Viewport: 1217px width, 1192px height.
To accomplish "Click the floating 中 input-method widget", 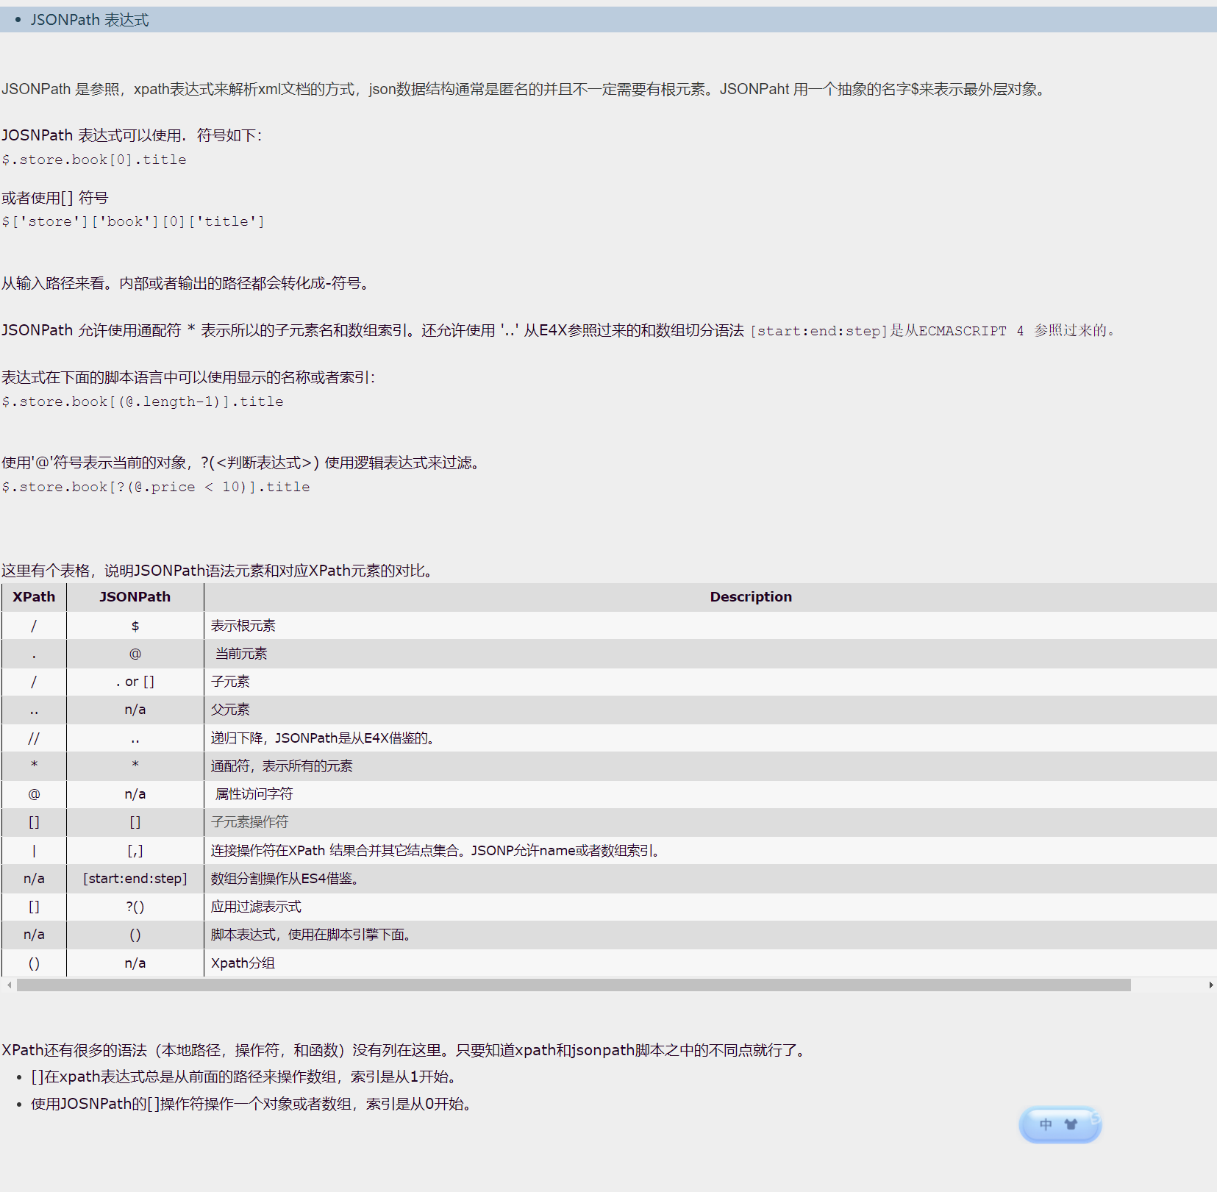I will [x=1060, y=1124].
